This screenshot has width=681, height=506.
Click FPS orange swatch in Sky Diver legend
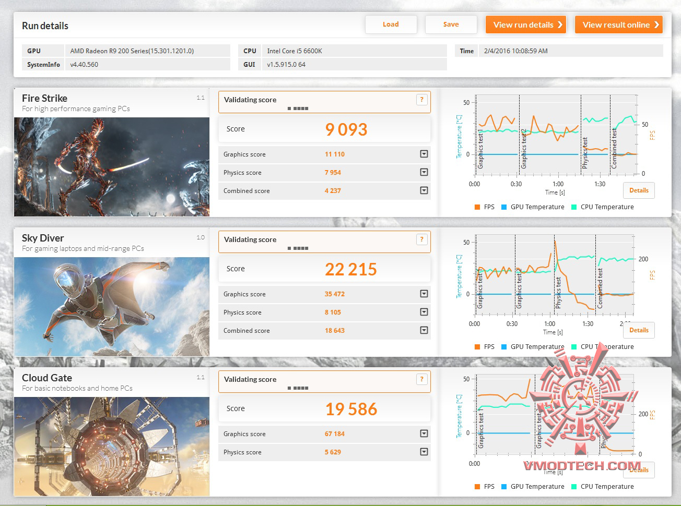[x=477, y=347]
